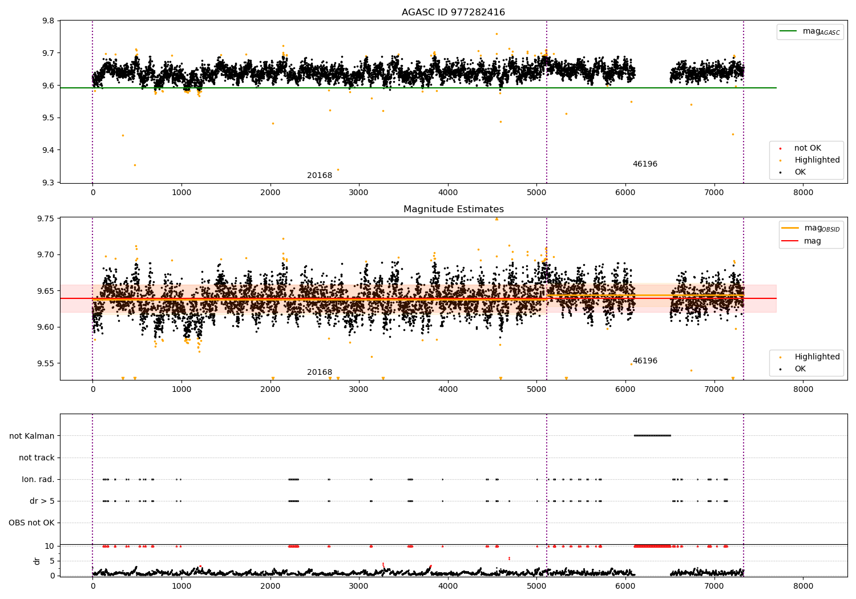Click the 'dr > 5' axis label

(42, 501)
